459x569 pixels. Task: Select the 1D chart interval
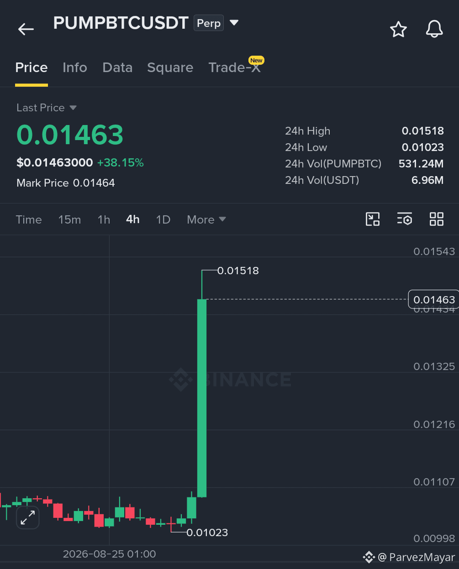(163, 219)
